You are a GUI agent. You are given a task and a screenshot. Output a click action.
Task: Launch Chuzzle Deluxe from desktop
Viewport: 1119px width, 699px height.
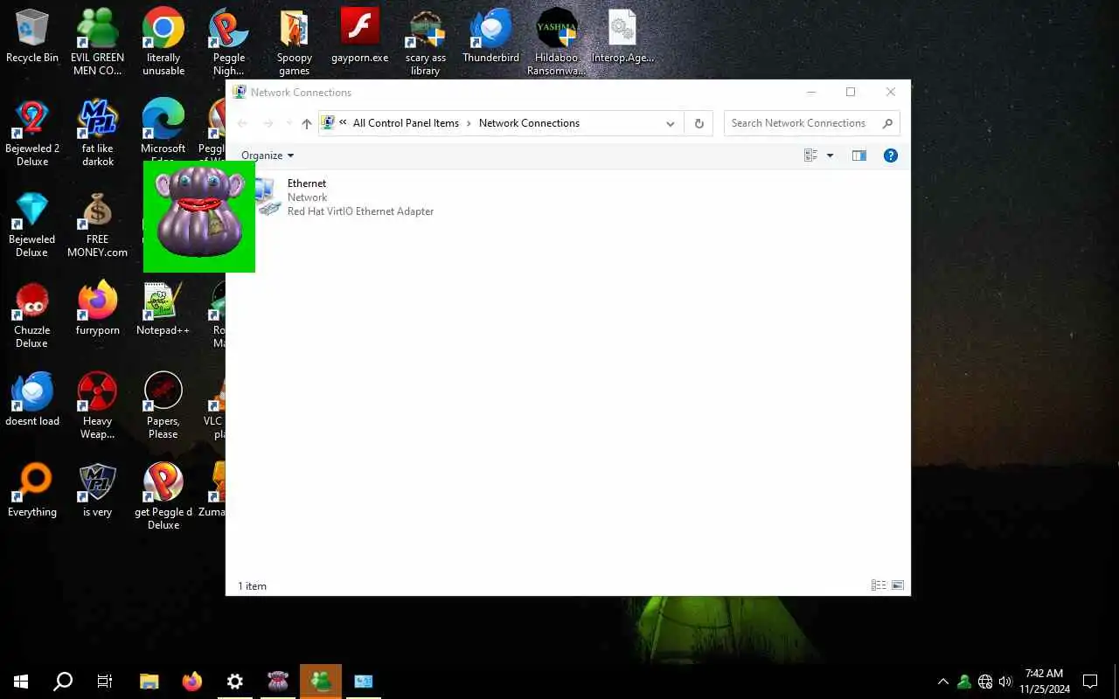(32, 315)
